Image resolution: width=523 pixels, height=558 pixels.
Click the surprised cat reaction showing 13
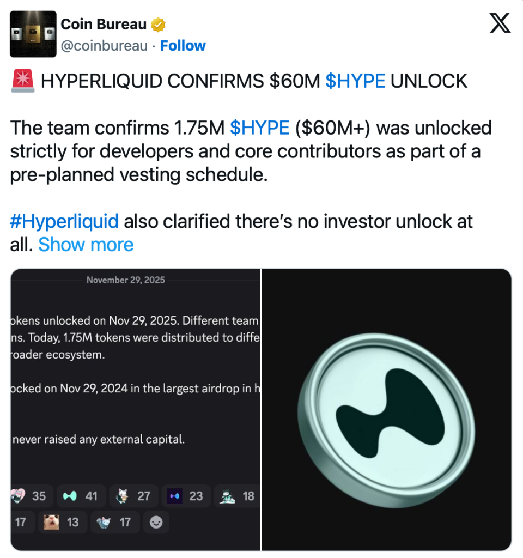click(62, 522)
